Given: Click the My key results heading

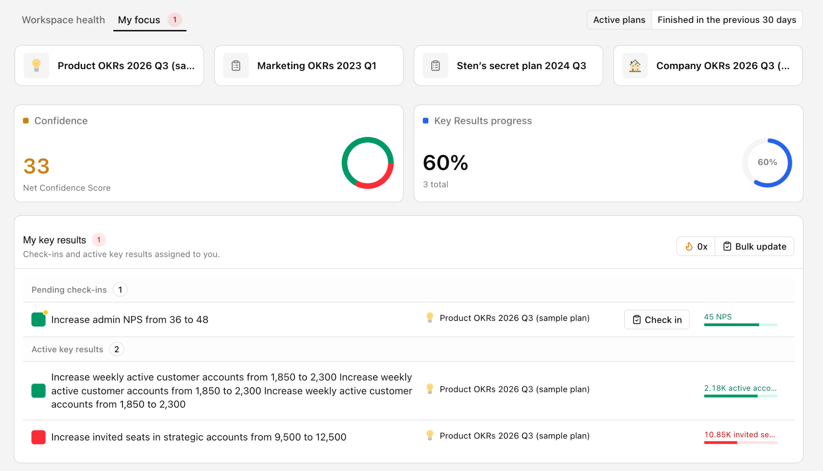Looking at the screenshot, I should coord(55,240).
